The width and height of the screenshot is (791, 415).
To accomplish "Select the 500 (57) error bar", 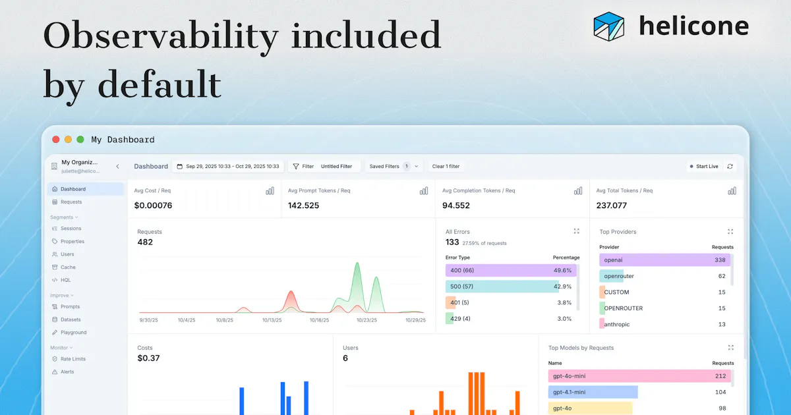I will (x=511, y=287).
